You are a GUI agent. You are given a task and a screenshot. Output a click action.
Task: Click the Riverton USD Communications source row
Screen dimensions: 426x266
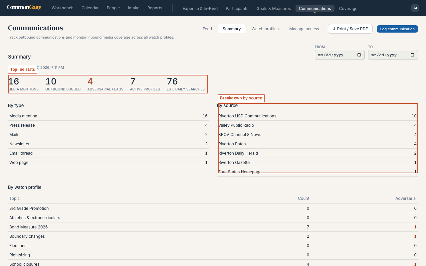(x=318, y=116)
